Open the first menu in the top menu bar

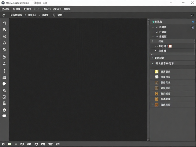point(6,9)
